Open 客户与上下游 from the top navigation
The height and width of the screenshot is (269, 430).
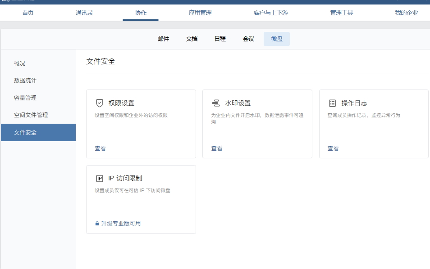click(x=270, y=13)
